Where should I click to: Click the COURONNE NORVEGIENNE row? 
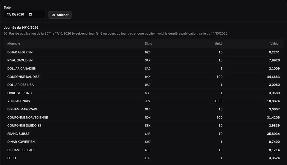point(143,118)
